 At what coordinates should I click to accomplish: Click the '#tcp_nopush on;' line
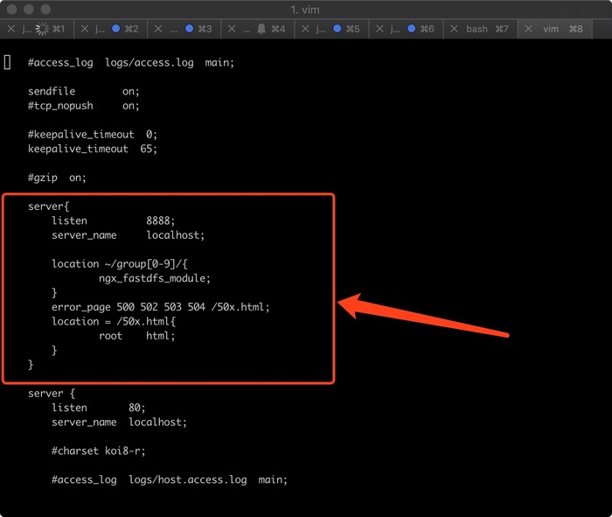point(84,106)
